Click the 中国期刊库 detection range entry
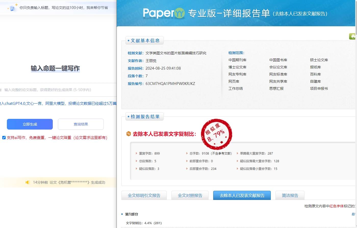 (237, 60)
